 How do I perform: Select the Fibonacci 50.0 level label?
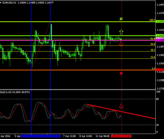(x=153, y=44)
